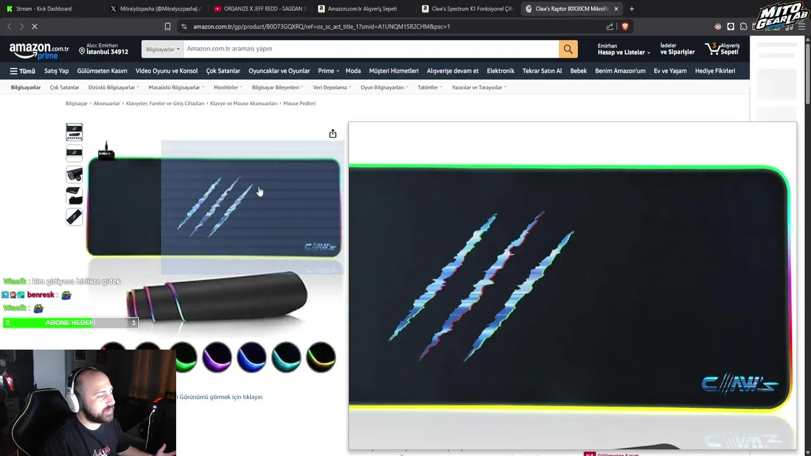
Task: Open Video Oyunu ve Konsol
Action: [x=167, y=71]
